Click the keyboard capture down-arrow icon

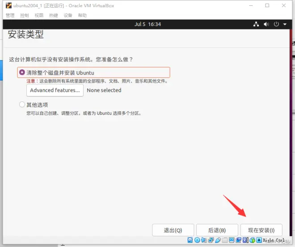[259, 240]
